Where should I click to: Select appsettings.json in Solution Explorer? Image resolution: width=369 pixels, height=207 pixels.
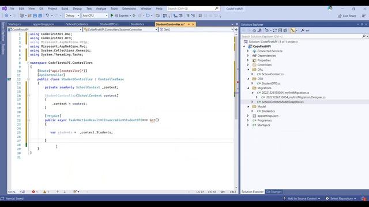(x=268, y=116)
